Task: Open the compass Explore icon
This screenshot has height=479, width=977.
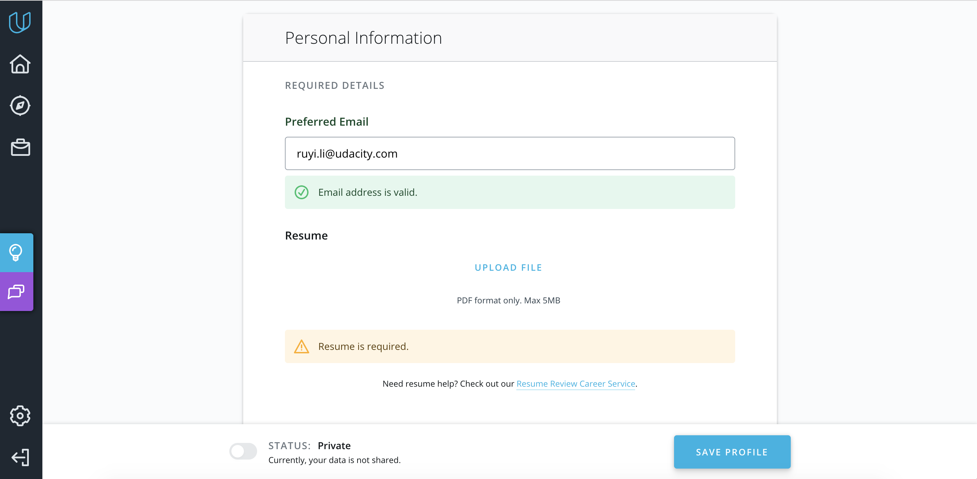Action: 20,106
